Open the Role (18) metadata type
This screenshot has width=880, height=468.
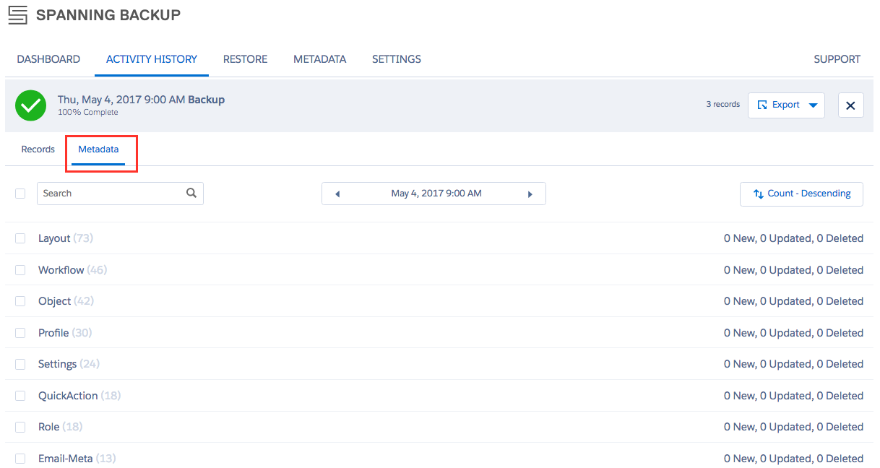point(60,427)
